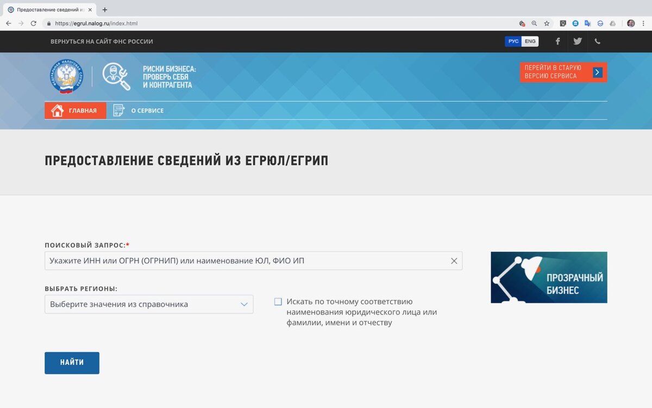Bookmark the page with the star icon
Screen dimensions: 652x408
(546, 23)
